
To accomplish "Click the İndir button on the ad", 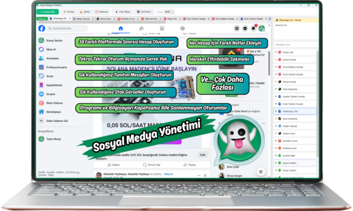I will tap(202, 155).
